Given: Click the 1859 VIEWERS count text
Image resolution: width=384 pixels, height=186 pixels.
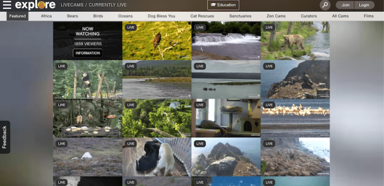Looking at the screenshot, I should coord(87,44).
